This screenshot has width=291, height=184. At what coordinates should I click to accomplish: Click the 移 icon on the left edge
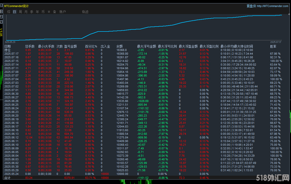(1, 11)
